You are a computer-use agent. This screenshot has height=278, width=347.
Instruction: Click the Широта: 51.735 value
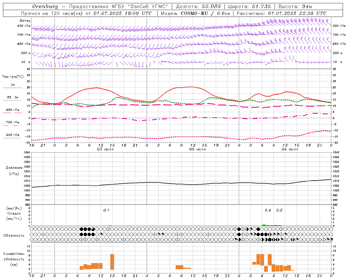click(249, 7)
